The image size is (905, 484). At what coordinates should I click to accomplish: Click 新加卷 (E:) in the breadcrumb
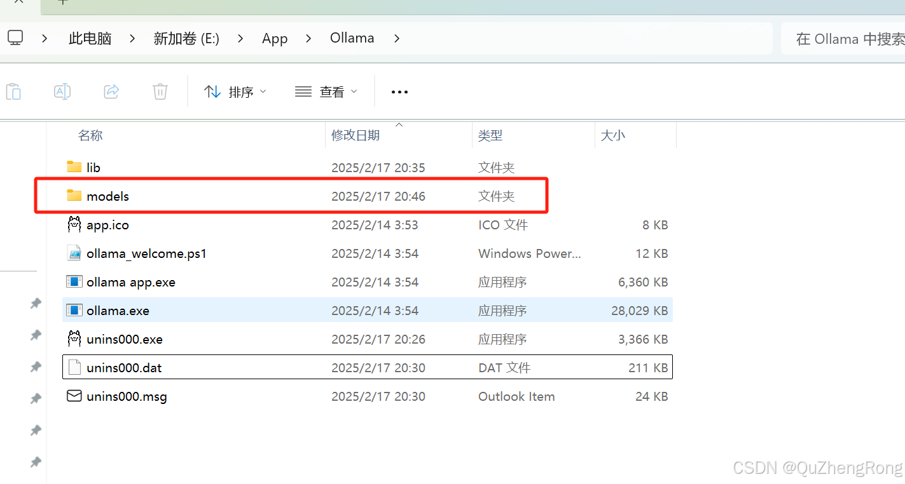coord(186,38)
